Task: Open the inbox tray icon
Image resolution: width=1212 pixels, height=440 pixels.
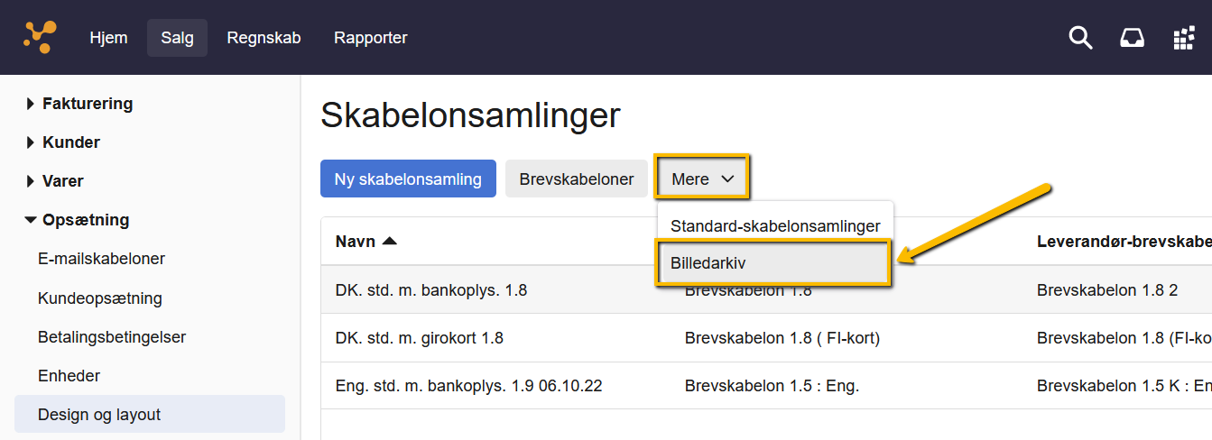Action: (1132, 38)
